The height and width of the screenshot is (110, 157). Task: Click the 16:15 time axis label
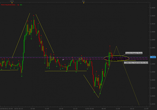[x=132, y=108]
